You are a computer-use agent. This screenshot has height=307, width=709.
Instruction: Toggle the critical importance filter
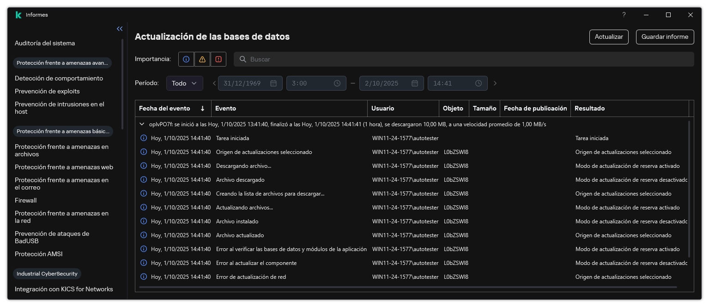tap(218, 59)
